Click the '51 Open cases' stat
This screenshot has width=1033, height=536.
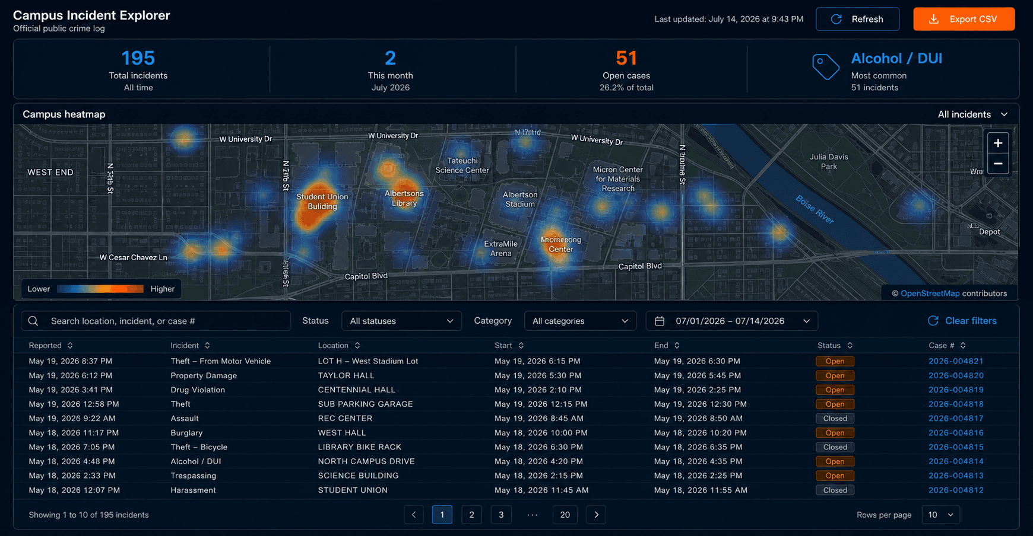click(626, 70)
